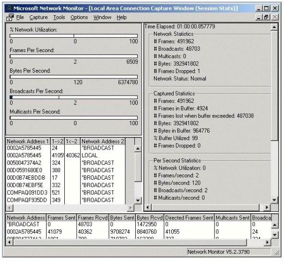Sort by Frames Rcvd column header

click(93, 218)
